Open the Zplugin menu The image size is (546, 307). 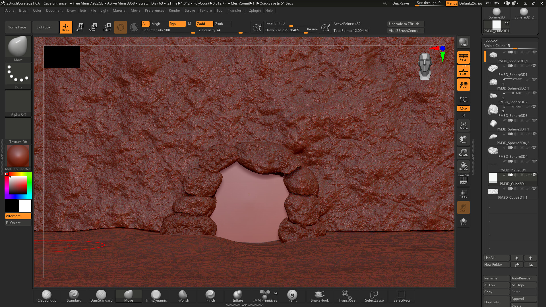(x=255, y=11)
